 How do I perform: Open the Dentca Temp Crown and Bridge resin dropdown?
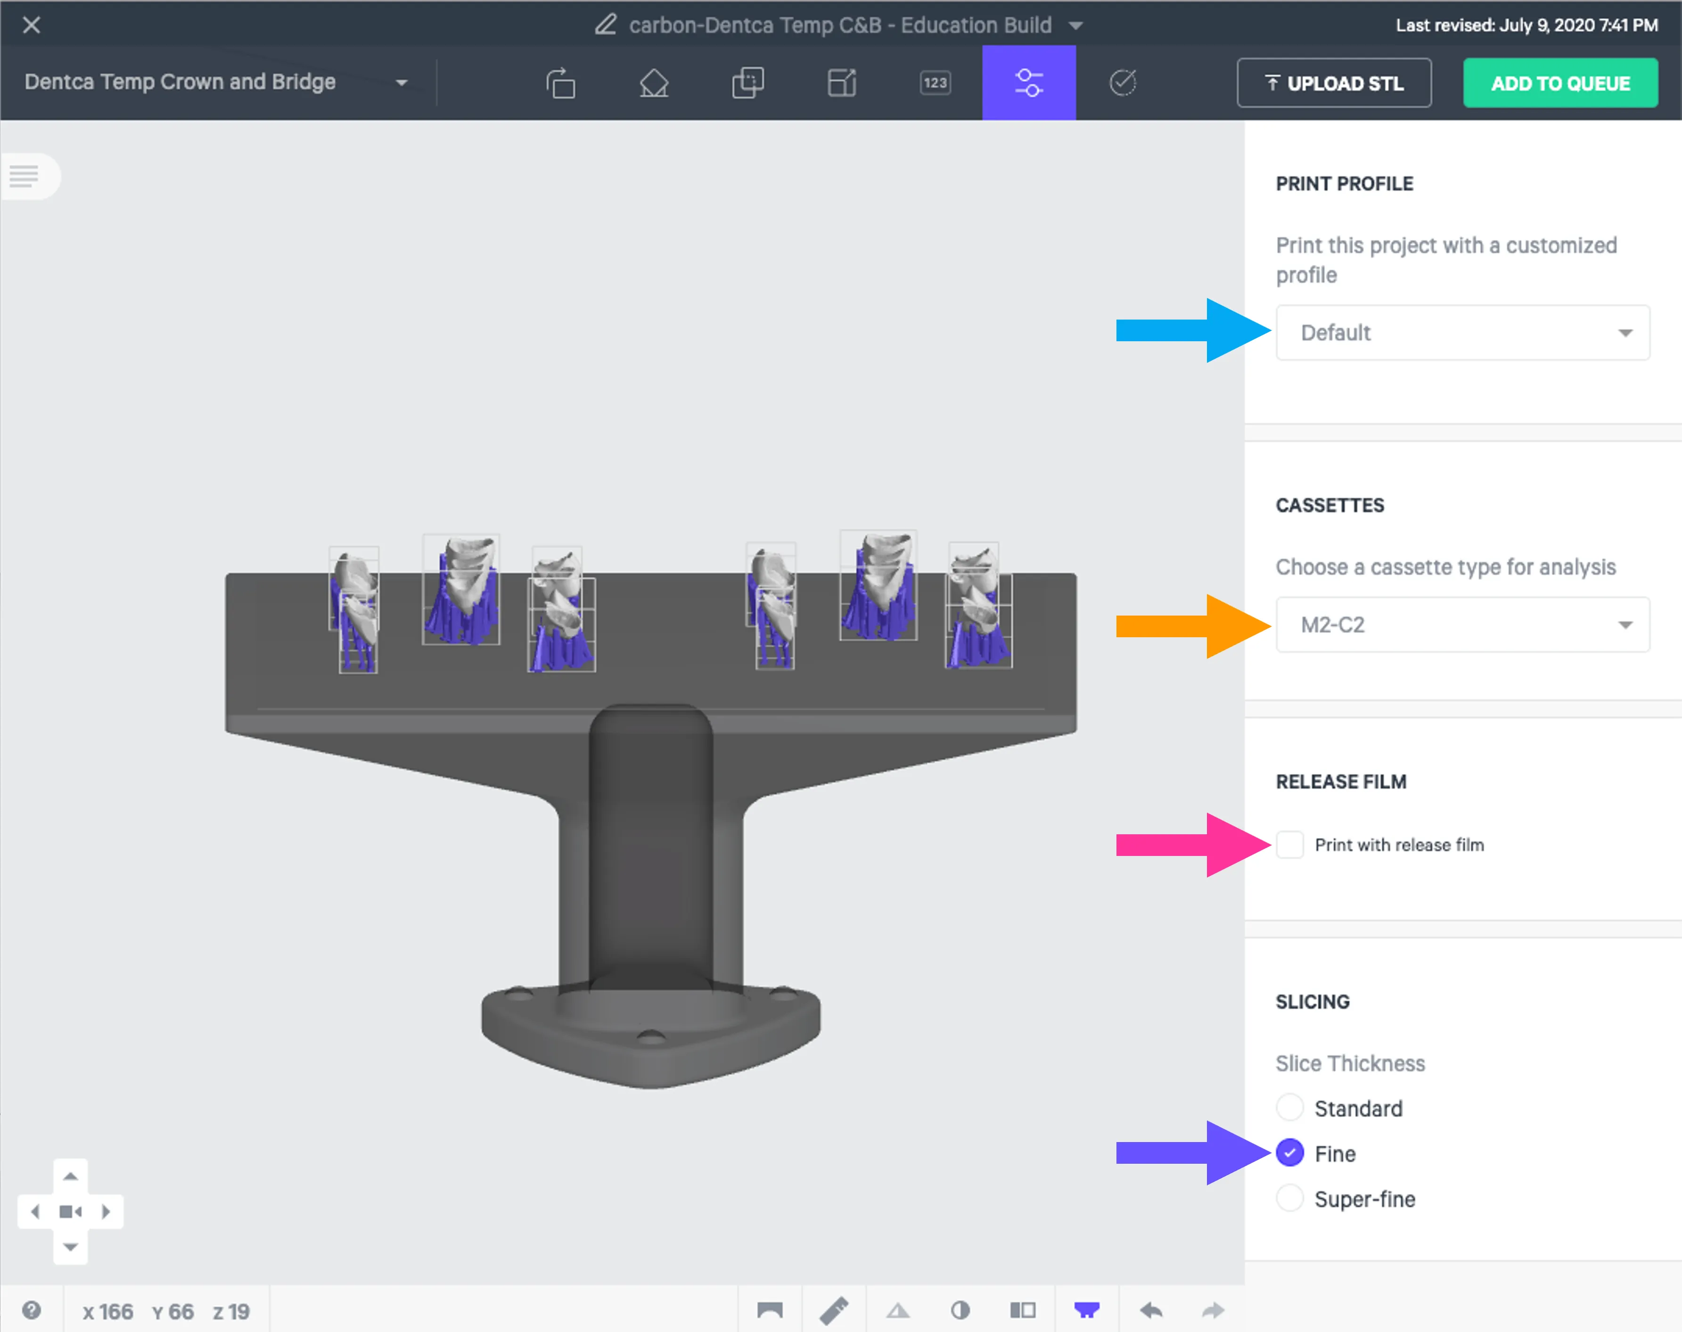217,82
